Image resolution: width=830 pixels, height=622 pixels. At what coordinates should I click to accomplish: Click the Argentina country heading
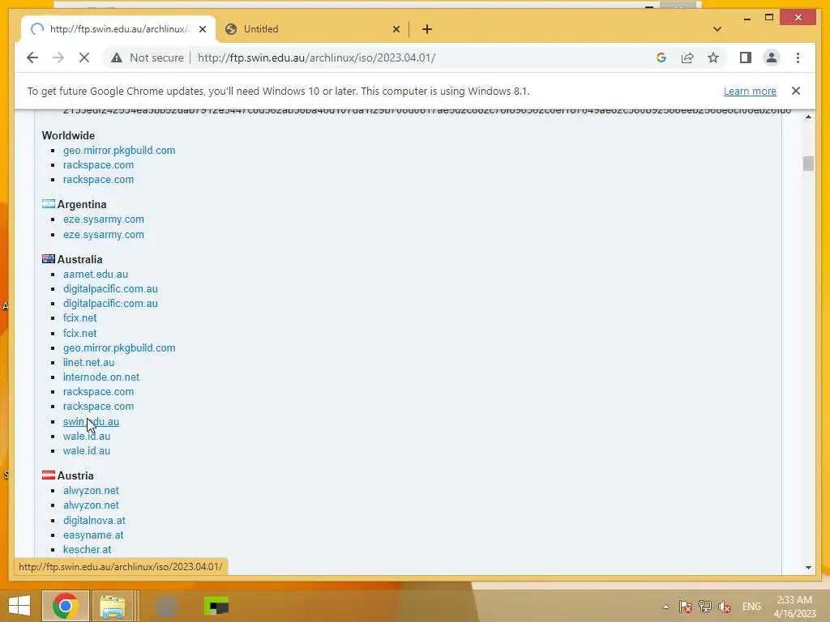pyautogui.click(x=82, y=204)
